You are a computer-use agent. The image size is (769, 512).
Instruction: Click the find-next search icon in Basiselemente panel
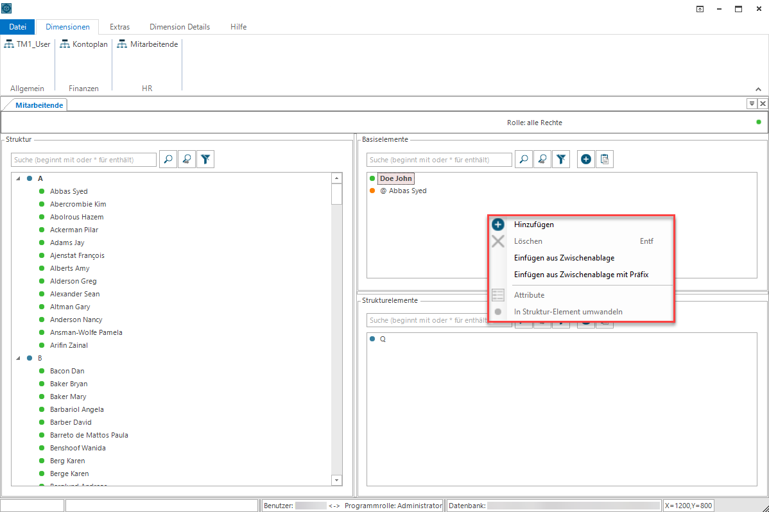coord(542,159)
